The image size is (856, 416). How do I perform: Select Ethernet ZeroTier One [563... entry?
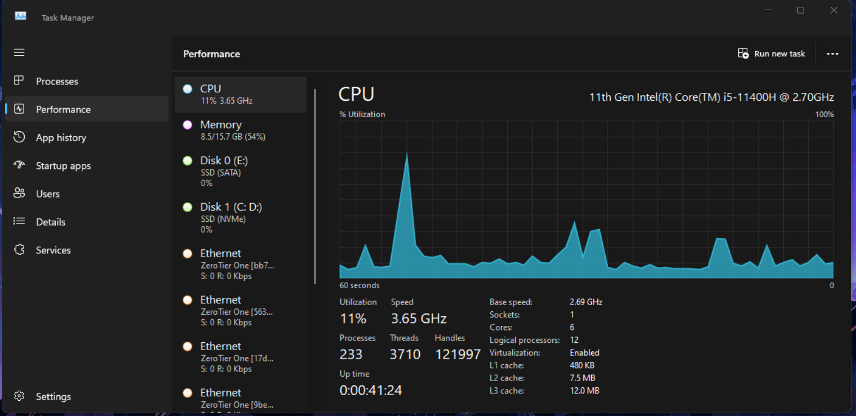[241, 311]
